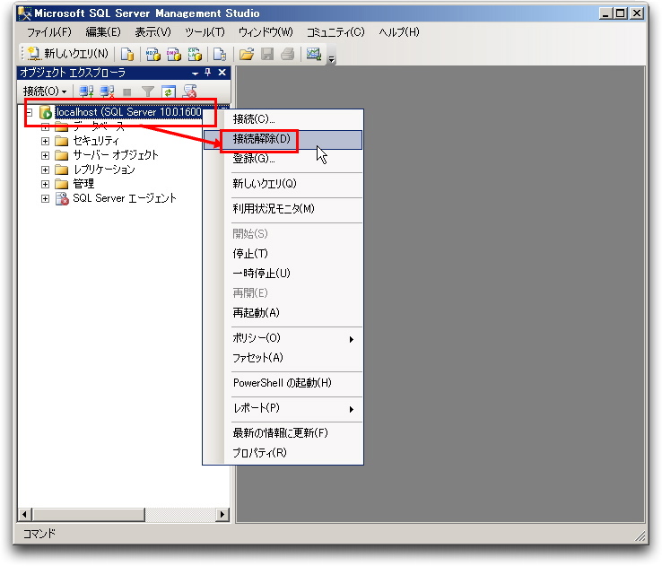The width and height of the screenshot is (662, 566).
Task: Open an Analysis Services DMX Query
Action: point(173,54)
